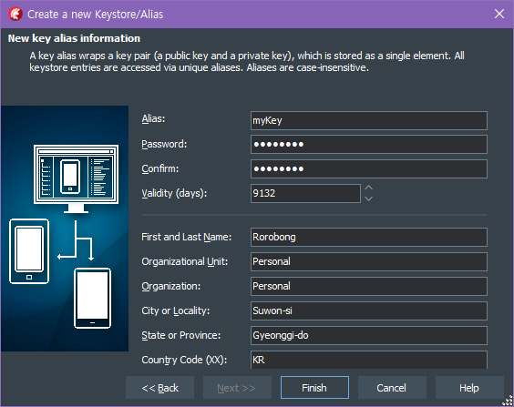Cancel the keystore creation

392,388
